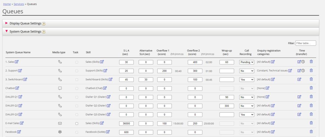Open help for Display Queue Settings
This screenshot has height=137, width=325.
(x=44, y=24)
